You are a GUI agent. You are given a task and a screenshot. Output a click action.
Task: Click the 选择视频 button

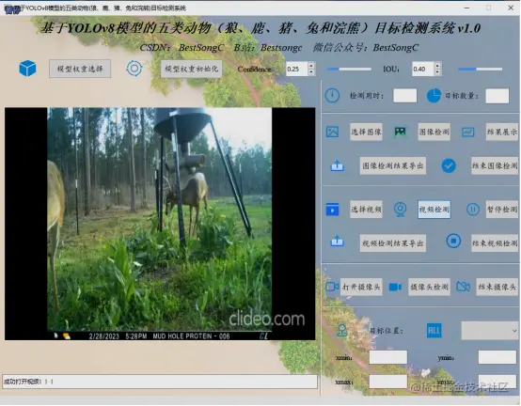(x=366, y=210)
